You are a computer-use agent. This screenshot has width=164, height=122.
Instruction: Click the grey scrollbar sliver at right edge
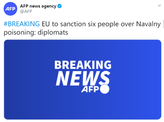(163, 24)
